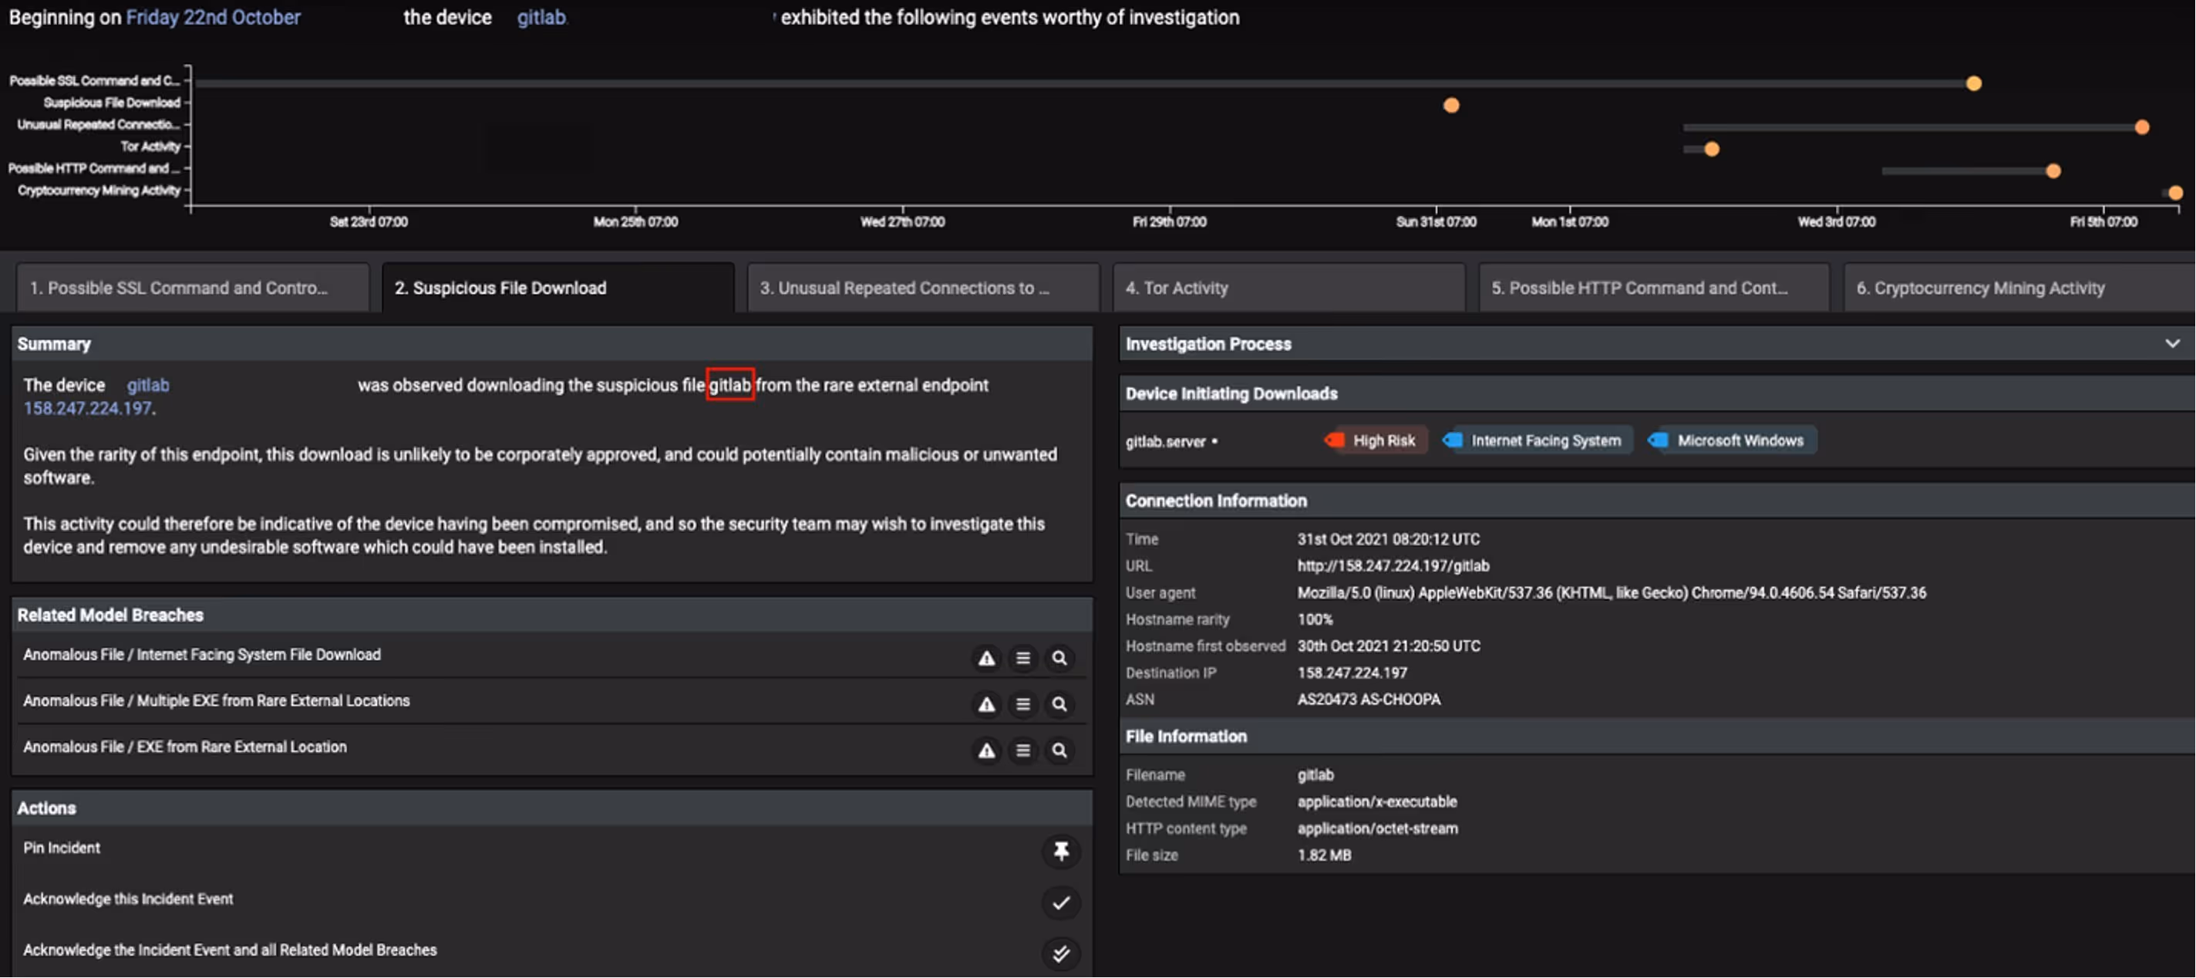Screen dimensions: 2196x978
Task: Click Suspicious File Download timeline dot
Action: click(x=1451, y=106)
